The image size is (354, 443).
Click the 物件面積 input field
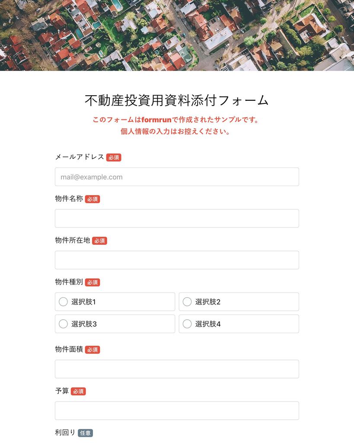tap(177, 369)
